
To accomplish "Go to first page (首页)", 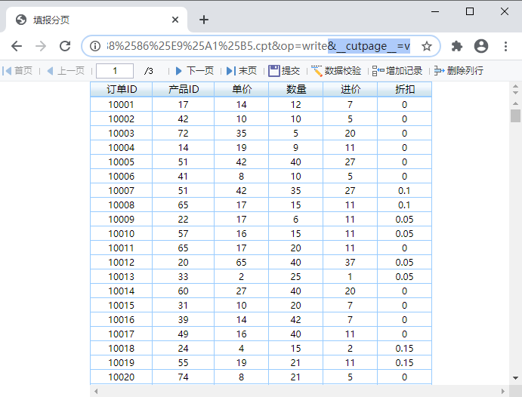I will (17, 71).
